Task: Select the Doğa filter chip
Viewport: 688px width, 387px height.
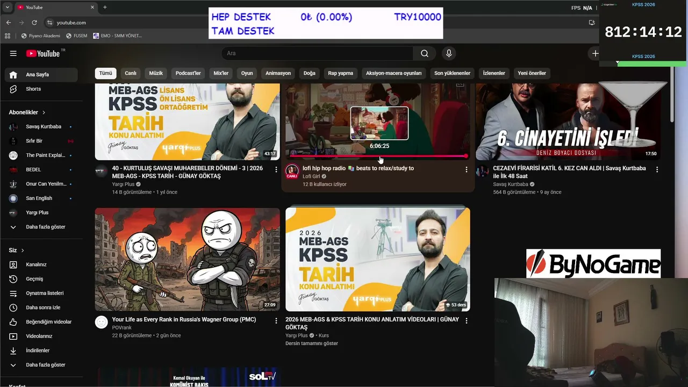Action: click(310, 73)
